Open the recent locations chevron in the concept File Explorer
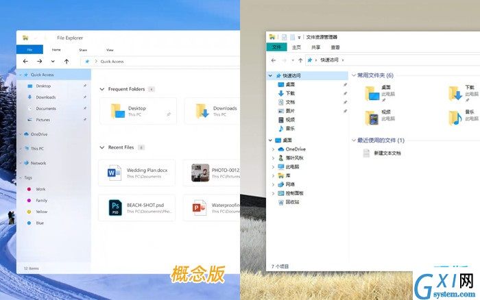Viewport: 480px width, 300px height. point(53,62)
